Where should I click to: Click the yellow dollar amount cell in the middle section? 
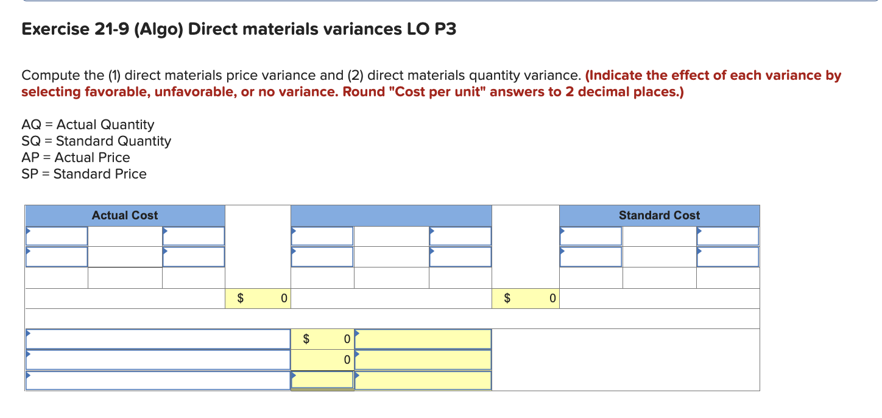click(526, 298)
